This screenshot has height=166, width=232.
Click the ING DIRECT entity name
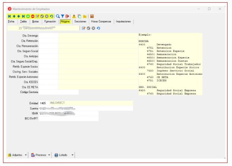pyautogui.click(x=57, y=103)
